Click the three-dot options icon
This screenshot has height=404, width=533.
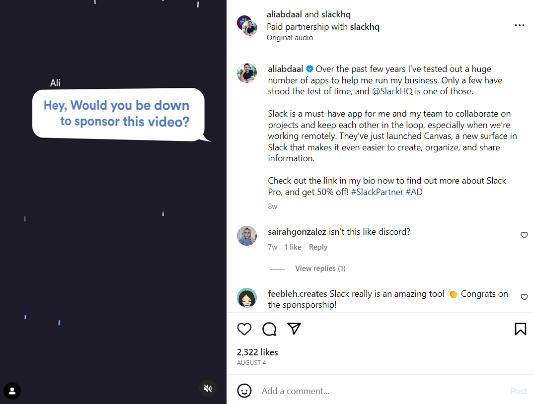tap(520, 25)
